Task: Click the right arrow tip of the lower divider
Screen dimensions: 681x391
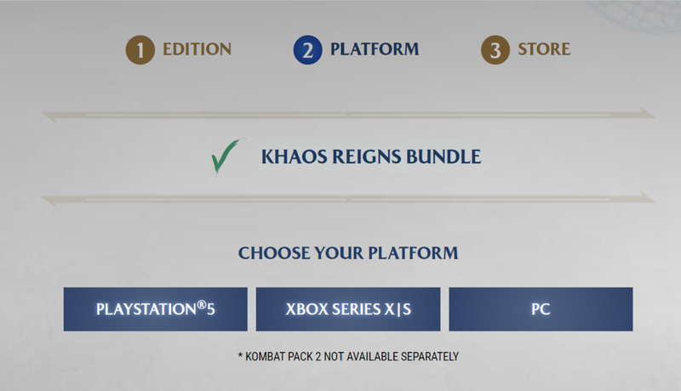Action: 647,199
